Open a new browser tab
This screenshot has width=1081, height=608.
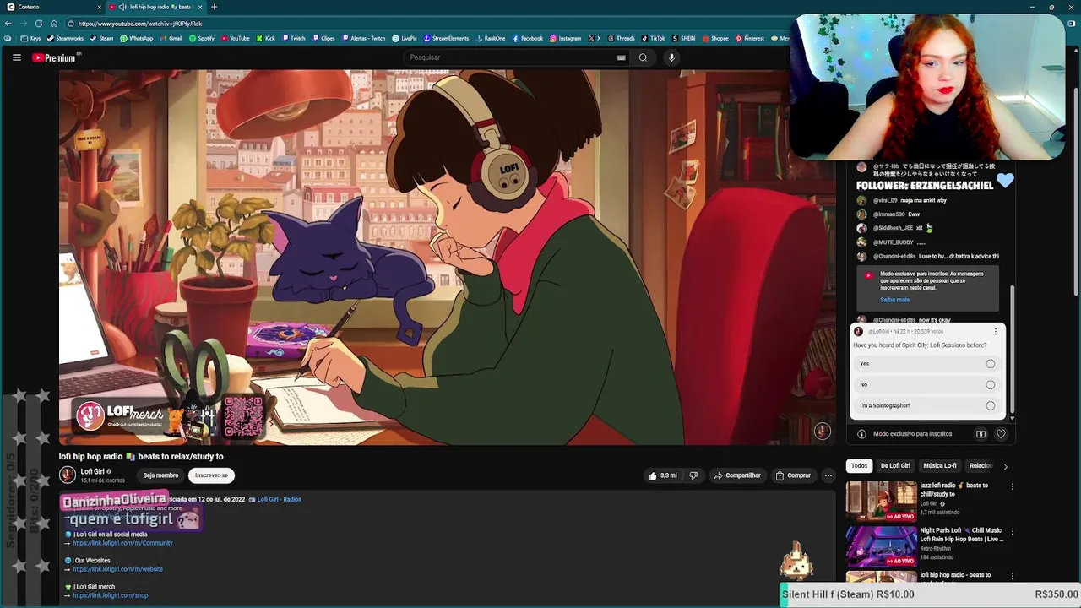pos(214,7)
